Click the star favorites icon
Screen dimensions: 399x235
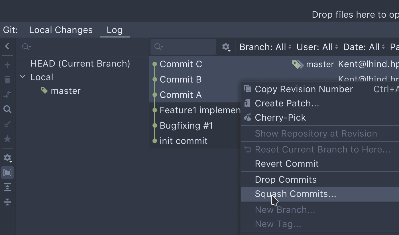[x=7, y=139]
